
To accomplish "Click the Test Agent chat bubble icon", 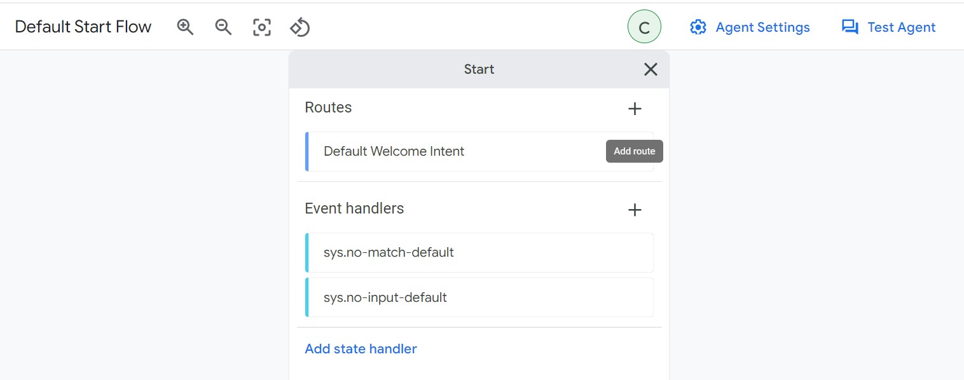I will (850, 27).
